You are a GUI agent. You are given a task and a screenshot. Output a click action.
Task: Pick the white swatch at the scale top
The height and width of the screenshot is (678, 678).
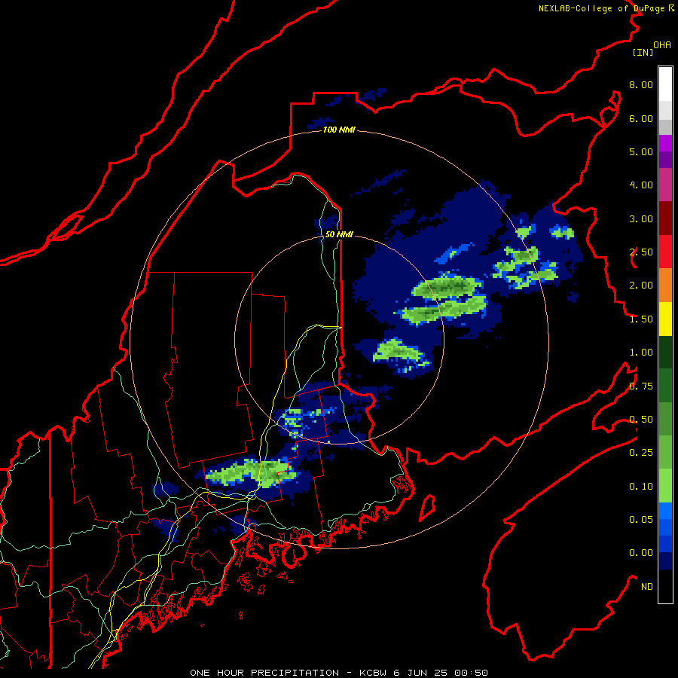pyautogui.click(x=665, y=84)
